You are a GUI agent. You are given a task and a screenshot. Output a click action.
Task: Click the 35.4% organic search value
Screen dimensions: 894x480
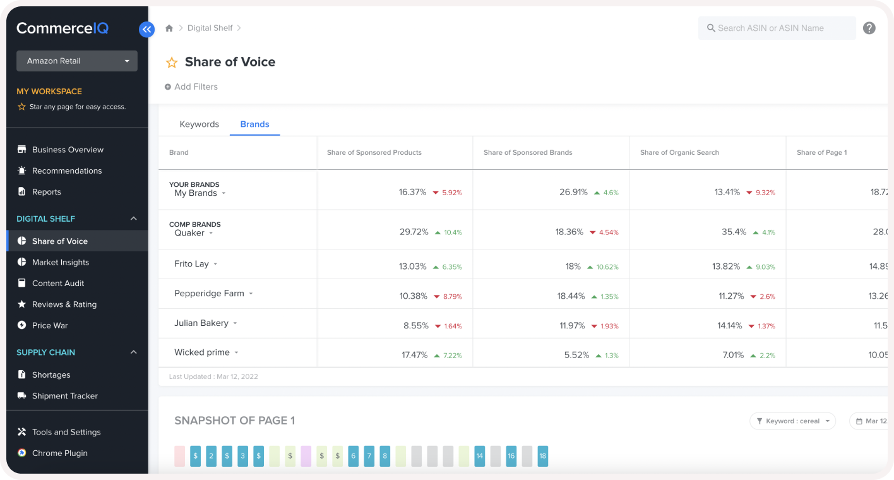pyautogui.click(x=734, y=232)
